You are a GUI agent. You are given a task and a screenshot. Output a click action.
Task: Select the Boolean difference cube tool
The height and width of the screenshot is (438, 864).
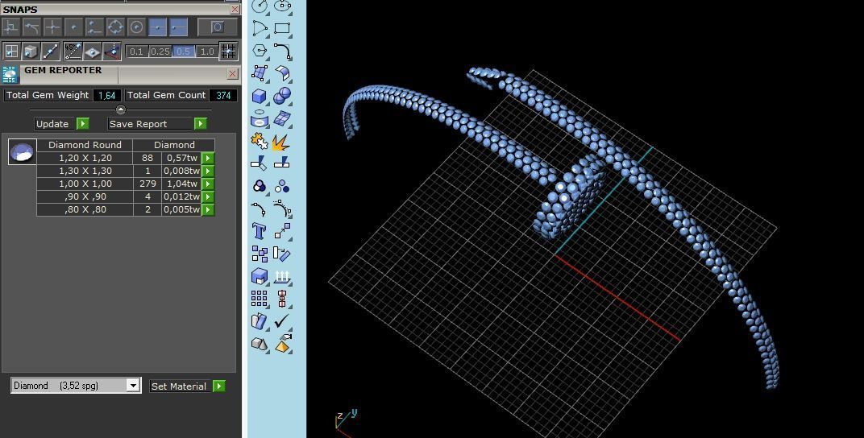point(260,276)
